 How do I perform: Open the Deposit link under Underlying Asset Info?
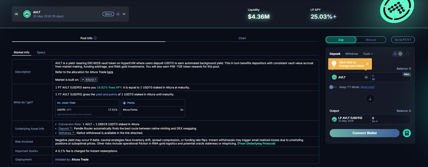66,128
